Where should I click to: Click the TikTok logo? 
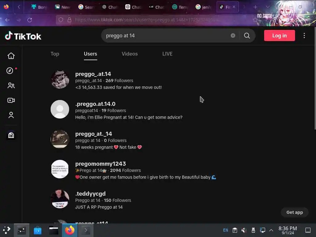(23, 36)
